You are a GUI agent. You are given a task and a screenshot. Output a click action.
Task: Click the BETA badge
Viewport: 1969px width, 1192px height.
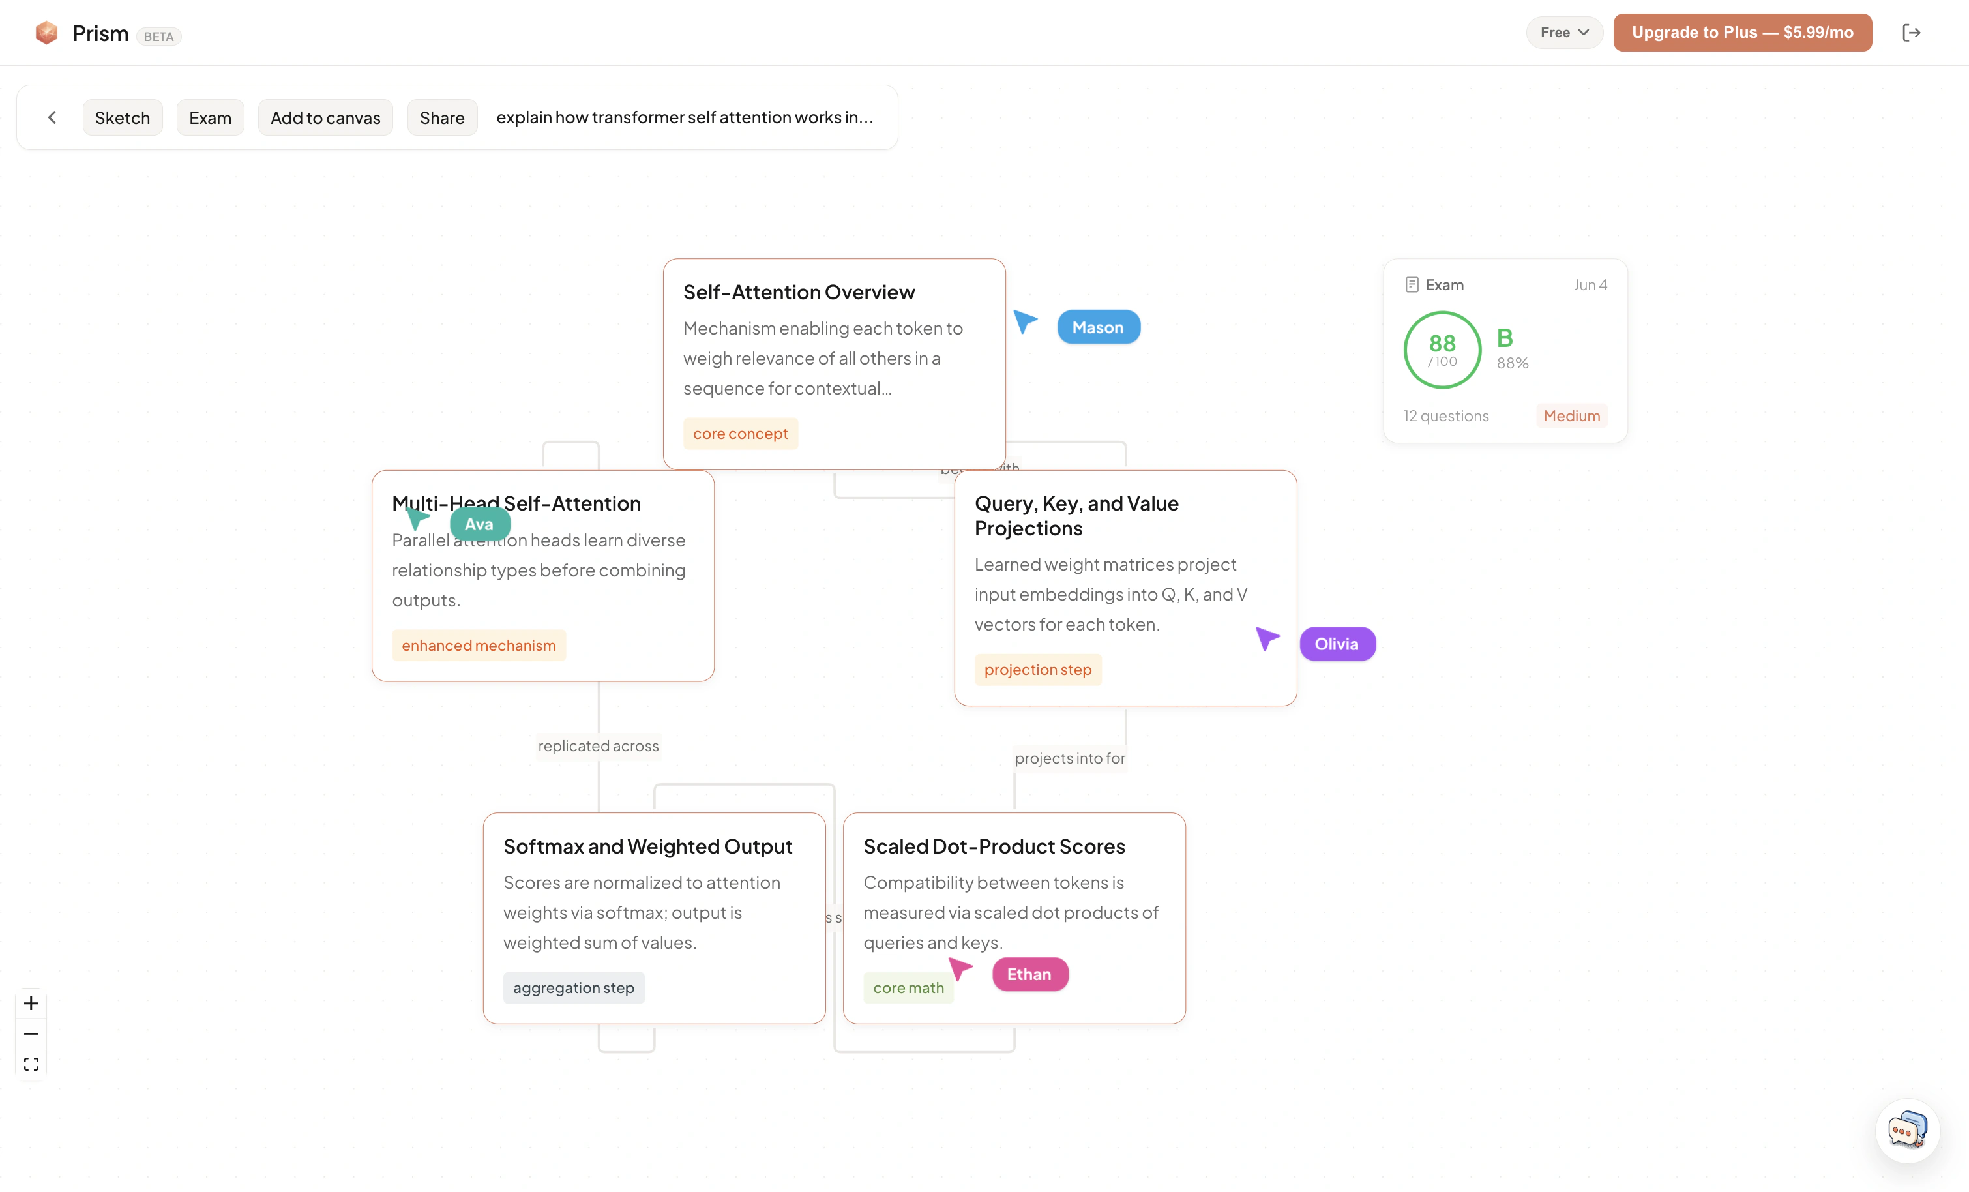coord(158,37)
